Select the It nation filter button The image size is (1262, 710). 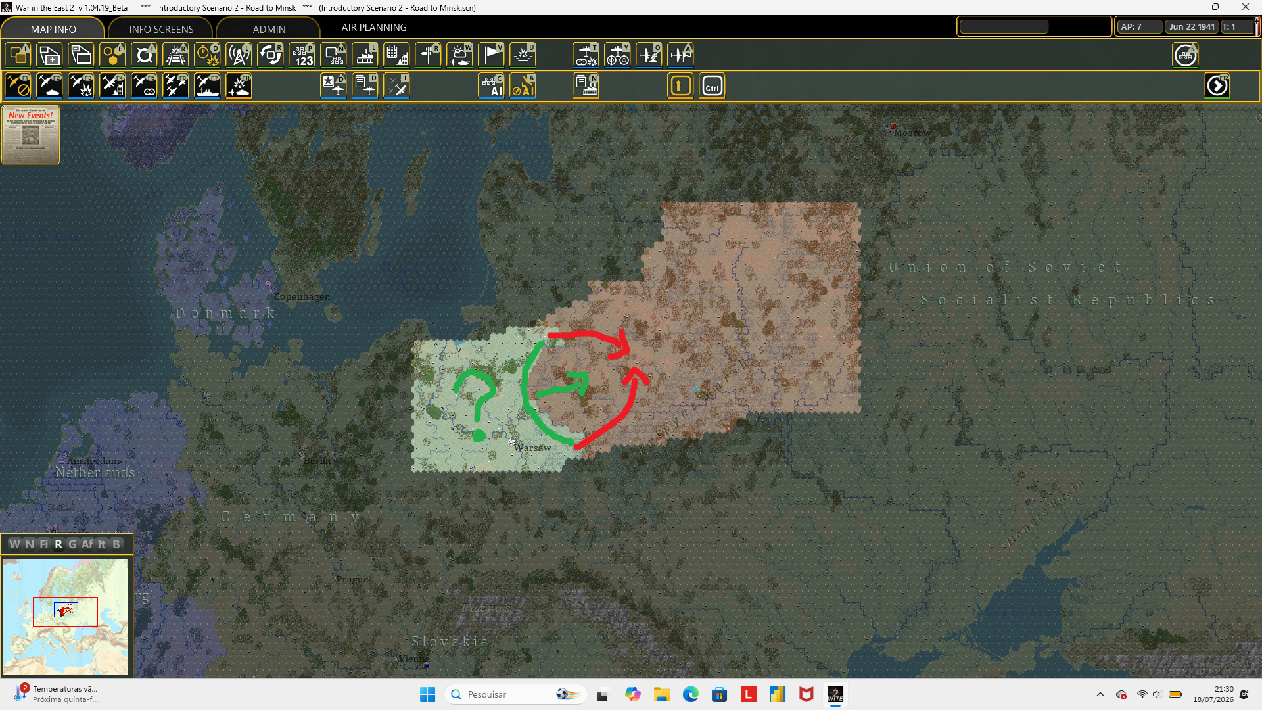coord(102,544)
